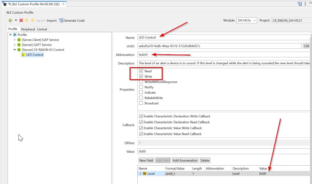The width and height of the screenshot is (312, 184).
Task: Open the Project CK_RX65N_DA14531 combo box
Action: coord(292,20)
